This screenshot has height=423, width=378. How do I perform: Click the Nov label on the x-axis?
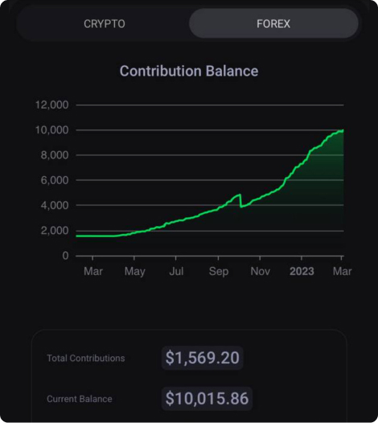[x=260, y=271]
